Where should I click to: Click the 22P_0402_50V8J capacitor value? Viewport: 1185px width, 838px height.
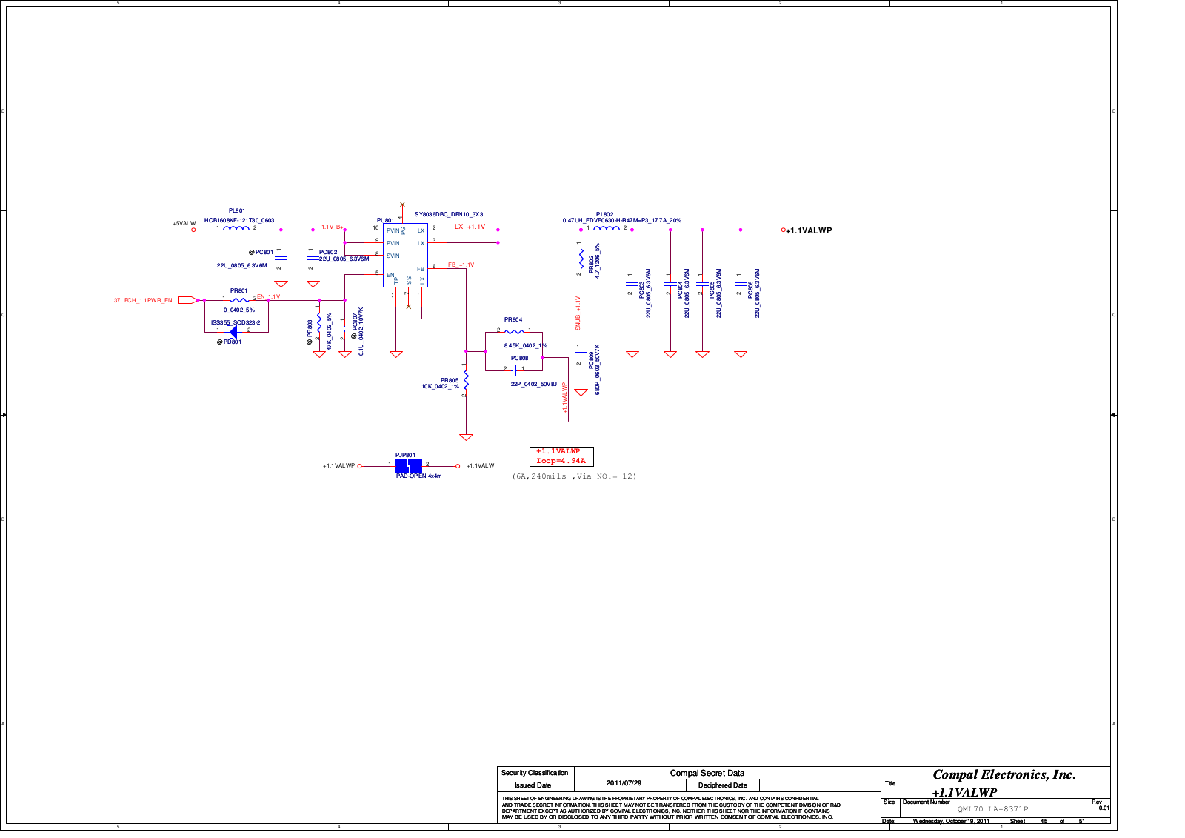click(533, 384)
